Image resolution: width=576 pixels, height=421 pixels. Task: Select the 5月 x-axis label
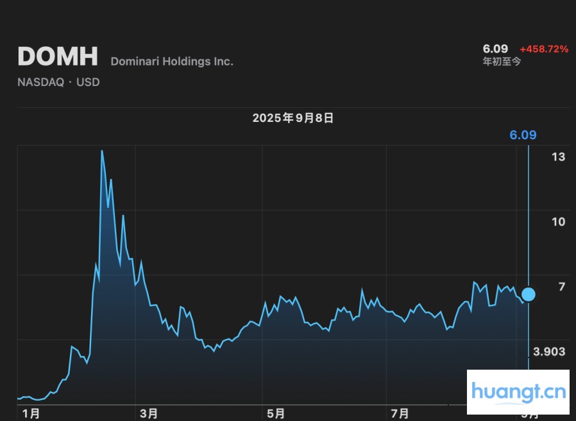[276, 414]
